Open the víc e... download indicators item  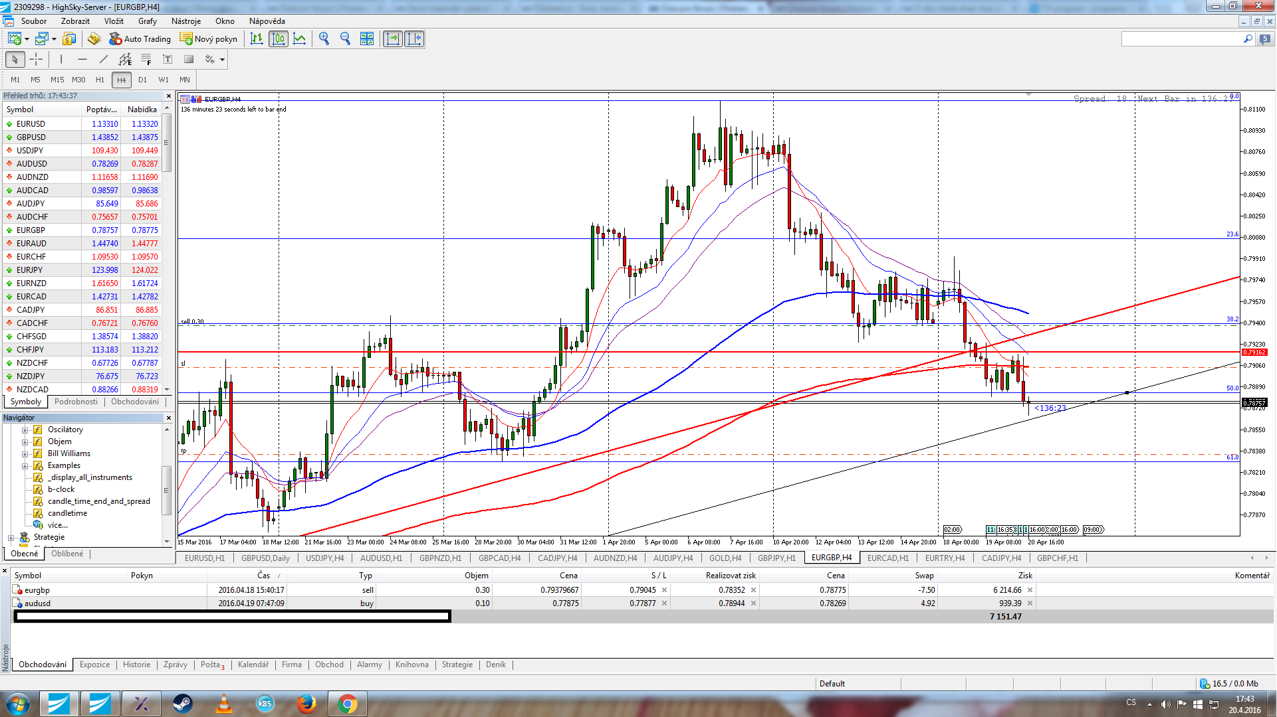57,525
